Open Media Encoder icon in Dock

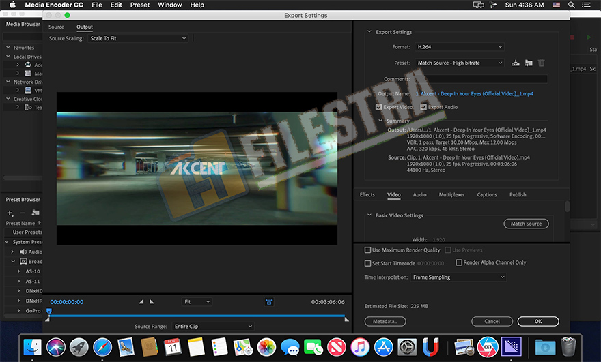point(512,347)
